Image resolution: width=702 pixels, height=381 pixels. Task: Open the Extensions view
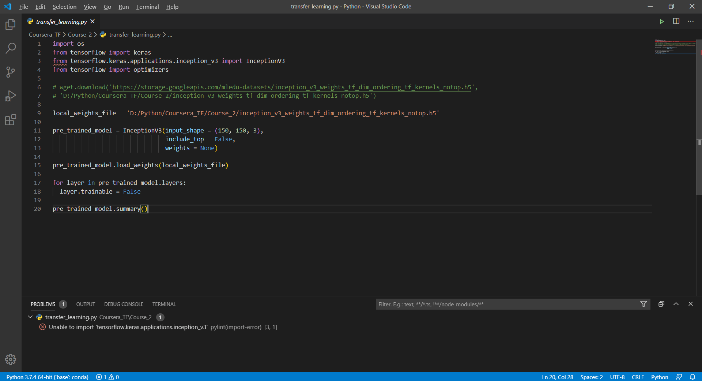point(10,119)
